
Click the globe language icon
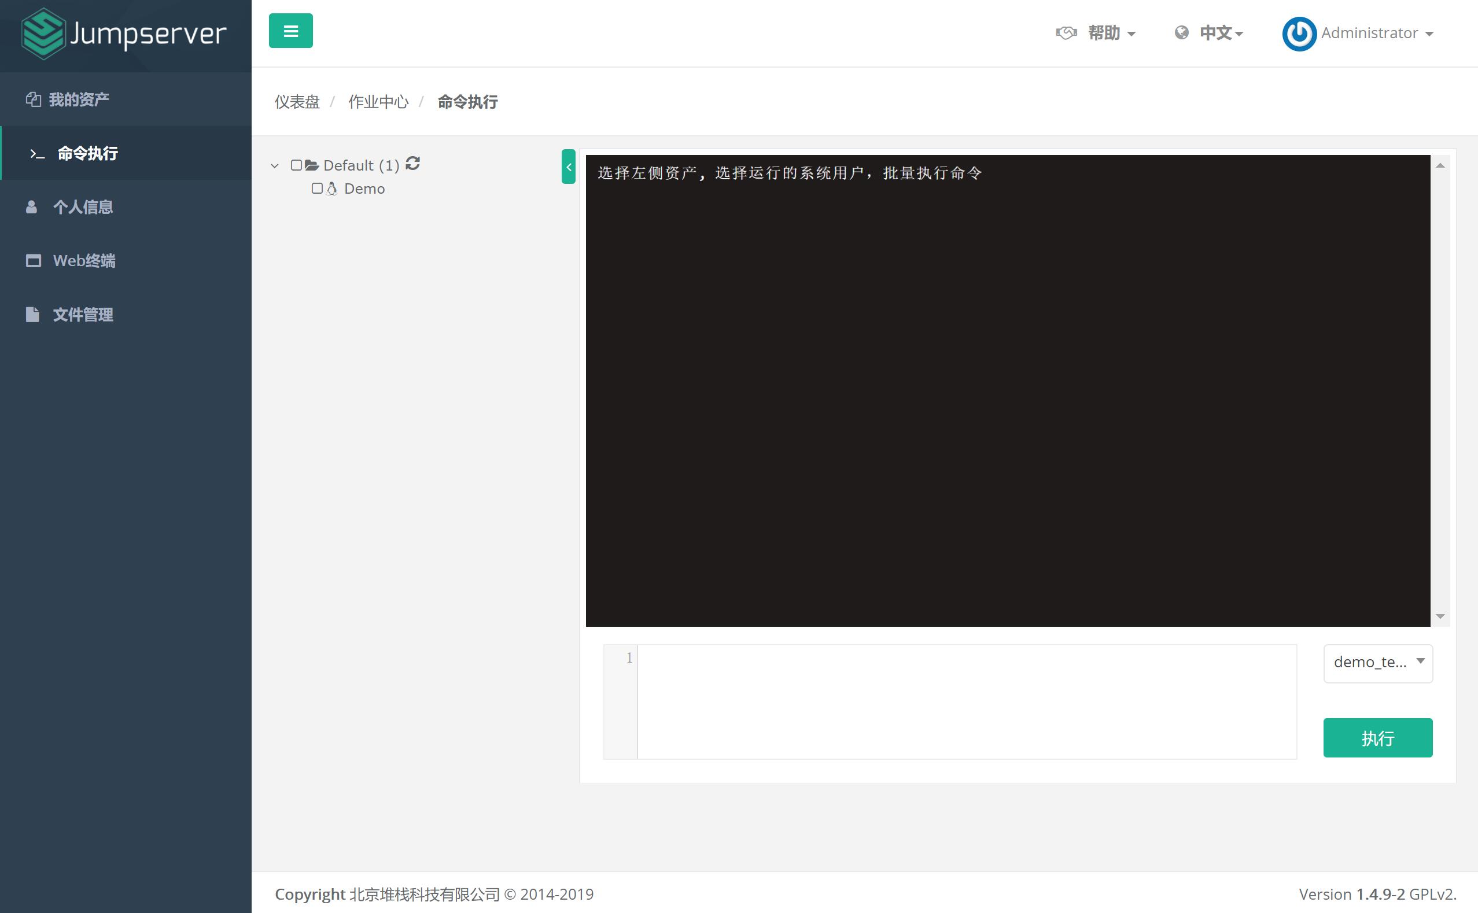[1181, 32]
